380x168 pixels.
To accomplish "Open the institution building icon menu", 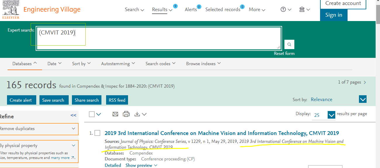I will tap(305, 9).
